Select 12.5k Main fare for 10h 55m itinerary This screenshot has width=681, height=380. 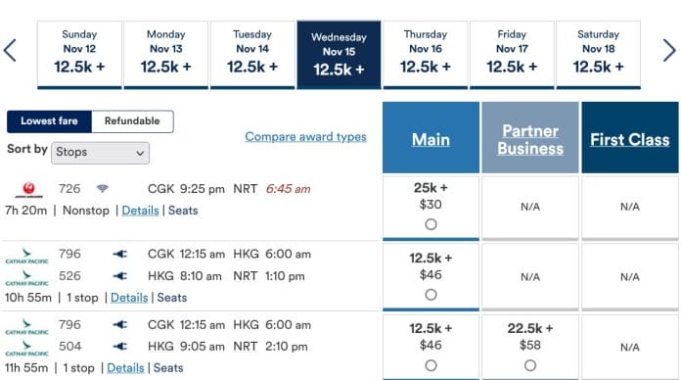431,295
